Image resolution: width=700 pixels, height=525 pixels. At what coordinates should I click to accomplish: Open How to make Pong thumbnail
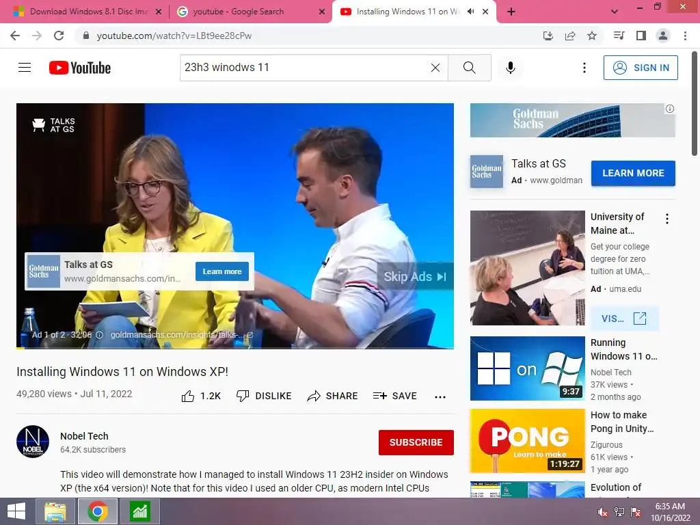pyautogui.click(x=527, y=441)
